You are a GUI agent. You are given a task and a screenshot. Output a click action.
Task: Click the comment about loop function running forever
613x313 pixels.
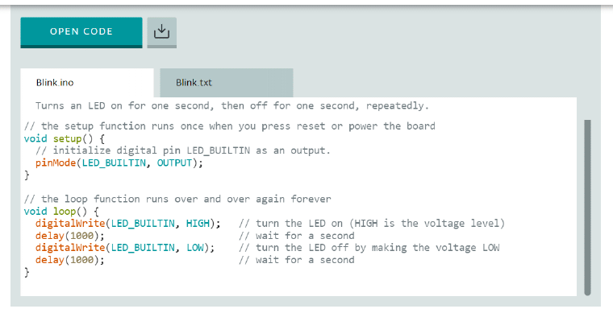pos(177,200)
